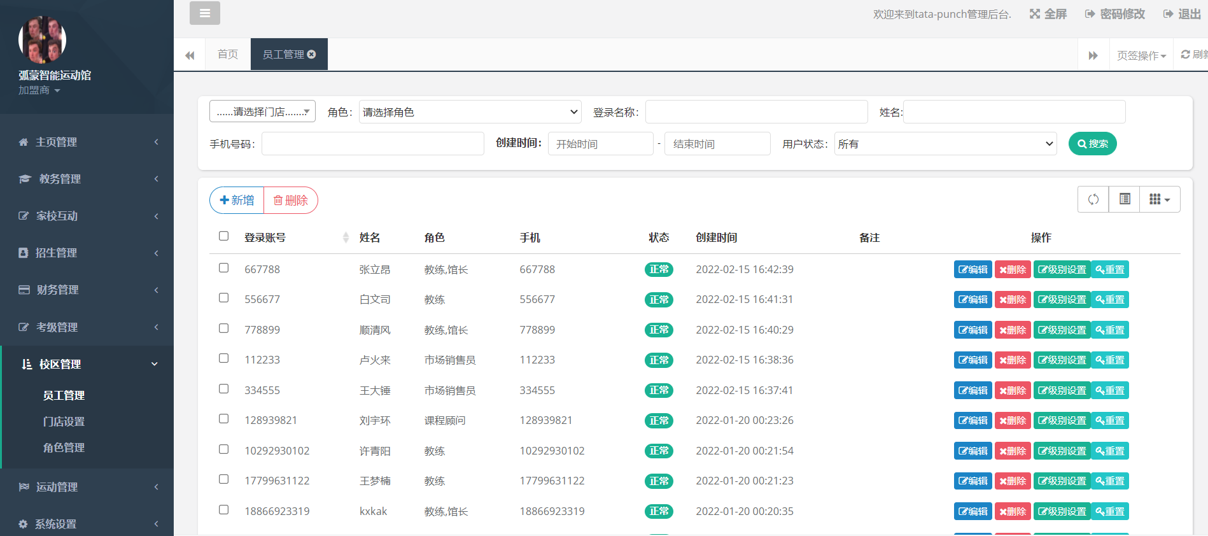Open the 用户状态 status dropdown

945,144
